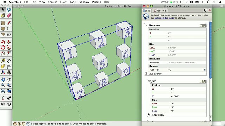
Task: Open the Window menu
Action: (x=84, y=2)
